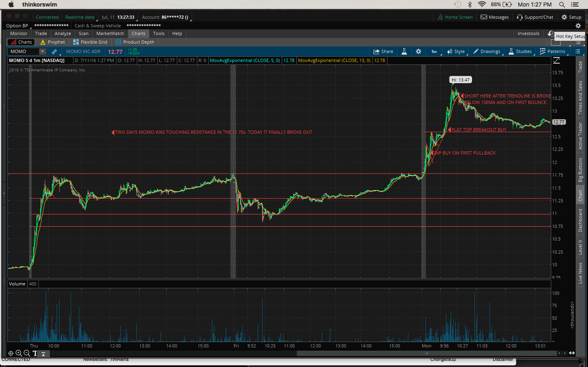Click the MovAvgExponential (CLOSE, 13, 0) label

click(x=334, y=60)
